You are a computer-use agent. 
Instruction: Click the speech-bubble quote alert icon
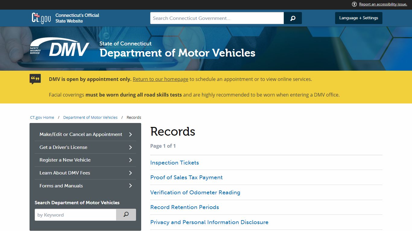pyautogui.click(x=35, y=79)
